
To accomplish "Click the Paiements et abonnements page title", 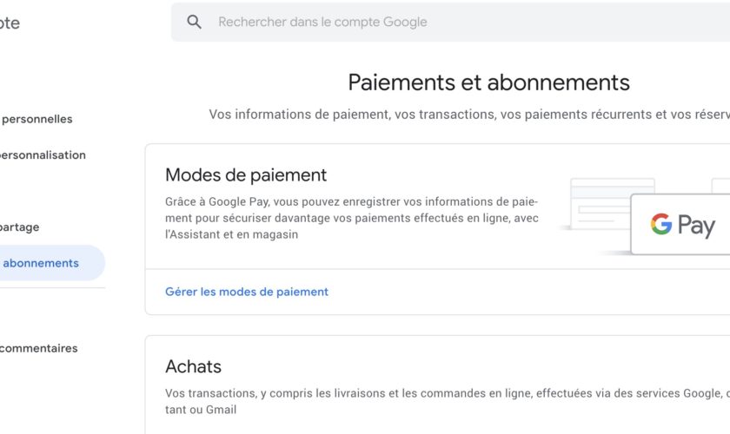I will click(488, 82).
